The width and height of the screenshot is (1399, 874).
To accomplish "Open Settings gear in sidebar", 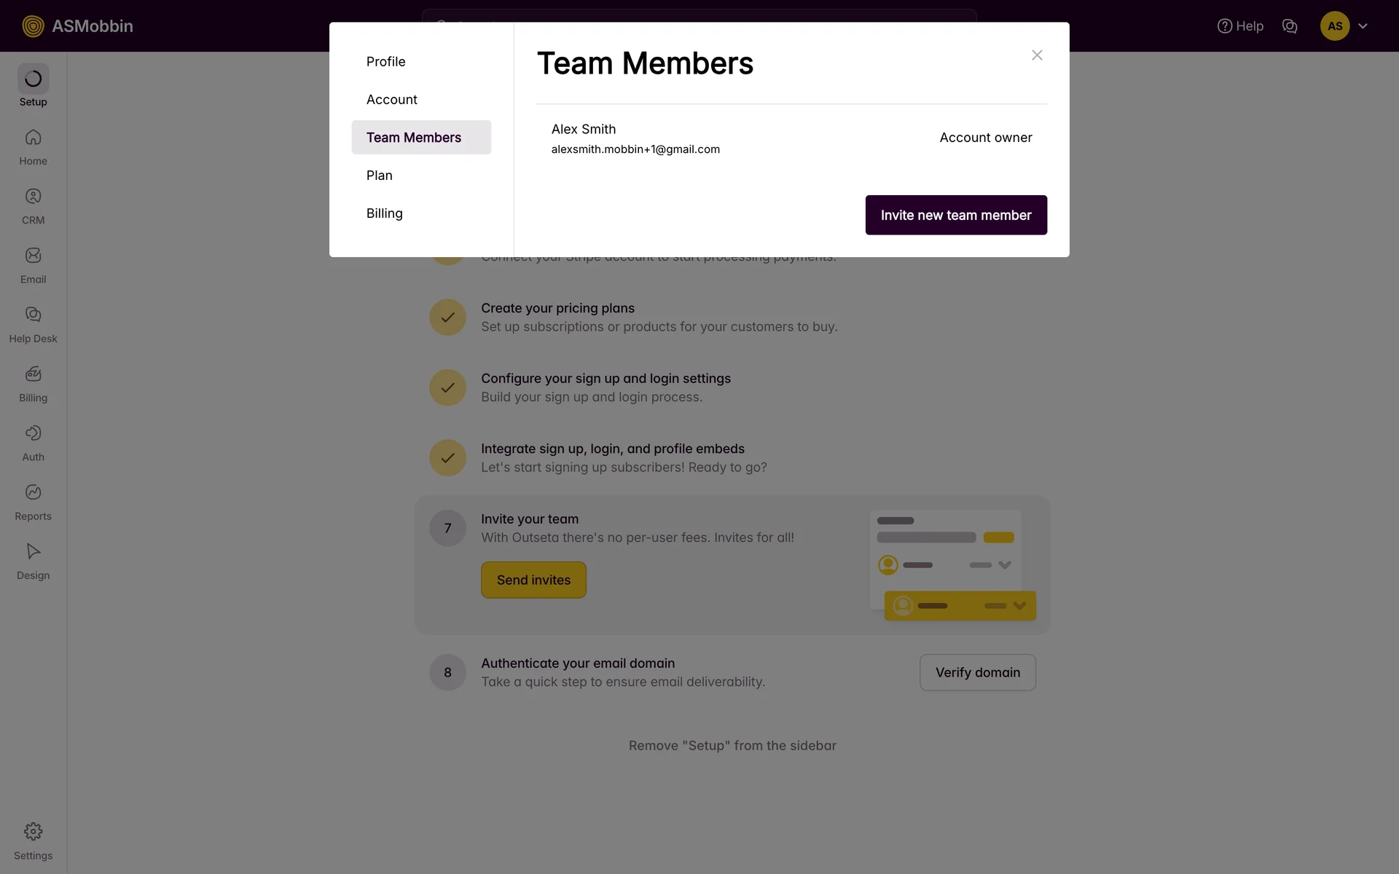I will pyautogui.click(x=33, y=832).
